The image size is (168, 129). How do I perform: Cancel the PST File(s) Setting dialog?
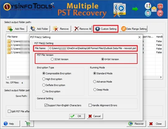click(x=95, y=116)
